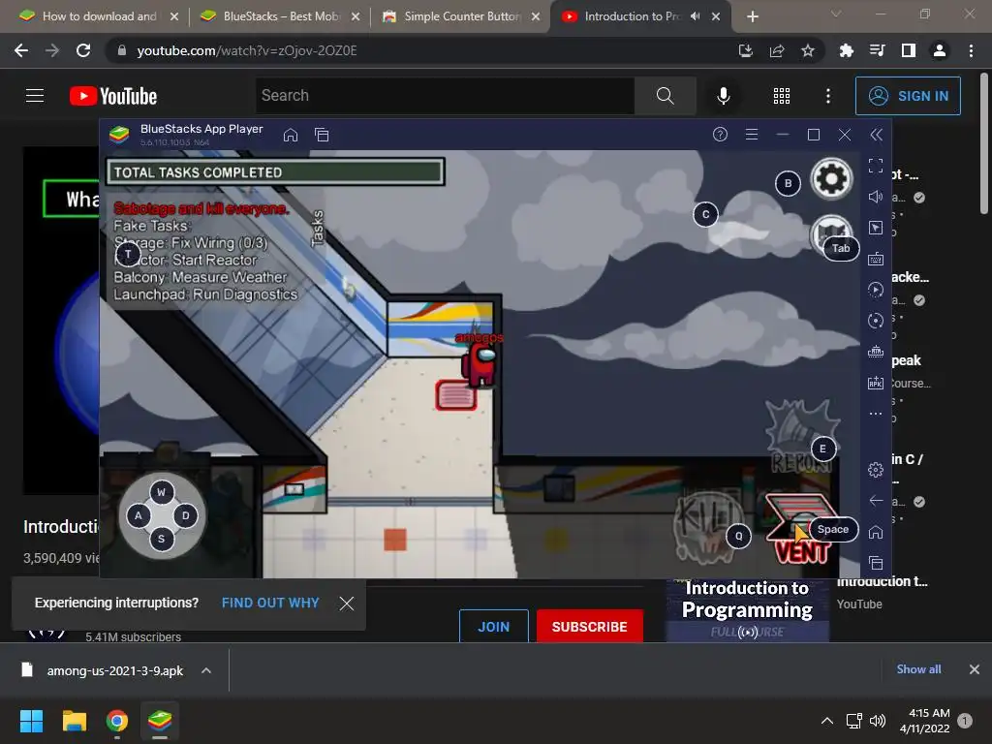The width and height of the screenshot is (992, 744).
Task: Open BlueStacks memory trim icon
Action: [x=876, y=352]
